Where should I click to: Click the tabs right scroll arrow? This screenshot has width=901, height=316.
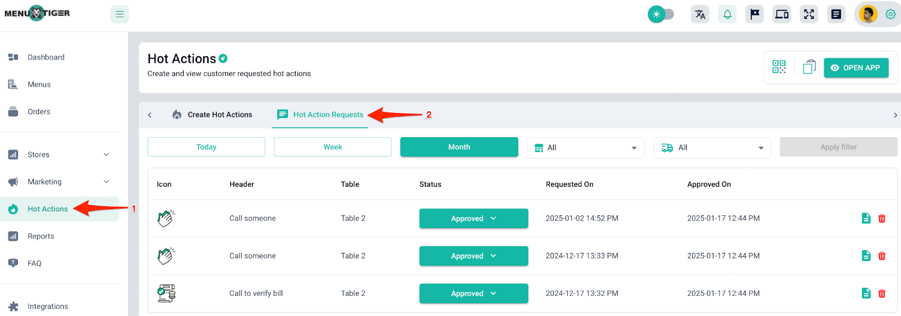coord(895,115)
